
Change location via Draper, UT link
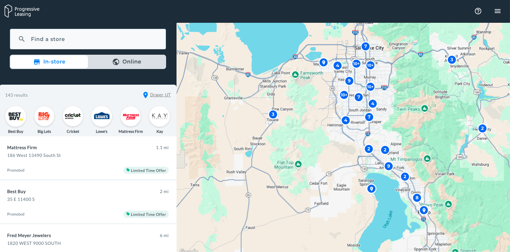tap(160, 95)
